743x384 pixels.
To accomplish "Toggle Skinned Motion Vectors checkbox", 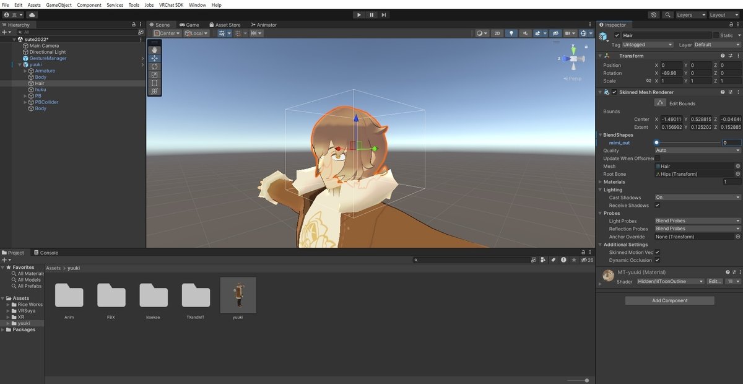I will click(x=658, y=253).
